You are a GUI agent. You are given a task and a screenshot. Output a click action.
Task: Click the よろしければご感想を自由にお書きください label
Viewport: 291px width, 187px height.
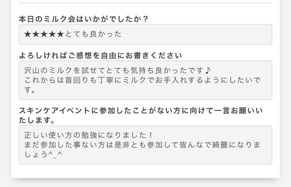(x=100, y=56)
